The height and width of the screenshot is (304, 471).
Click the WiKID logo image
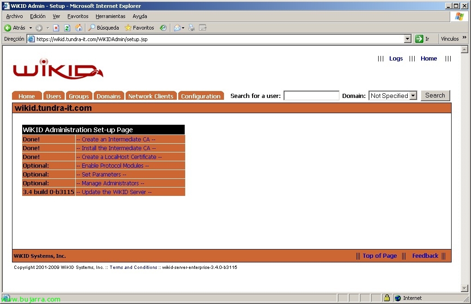coord(58,69)
